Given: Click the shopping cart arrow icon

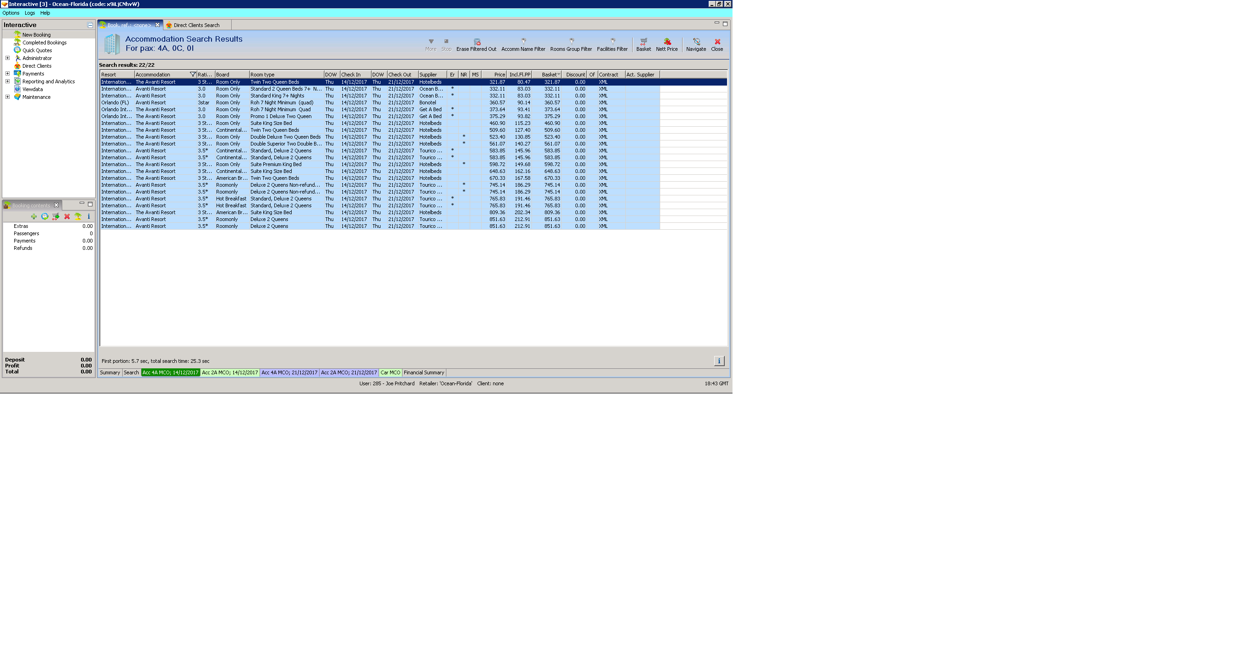Looking at the screenshot, I should click(x=56, y=216).
